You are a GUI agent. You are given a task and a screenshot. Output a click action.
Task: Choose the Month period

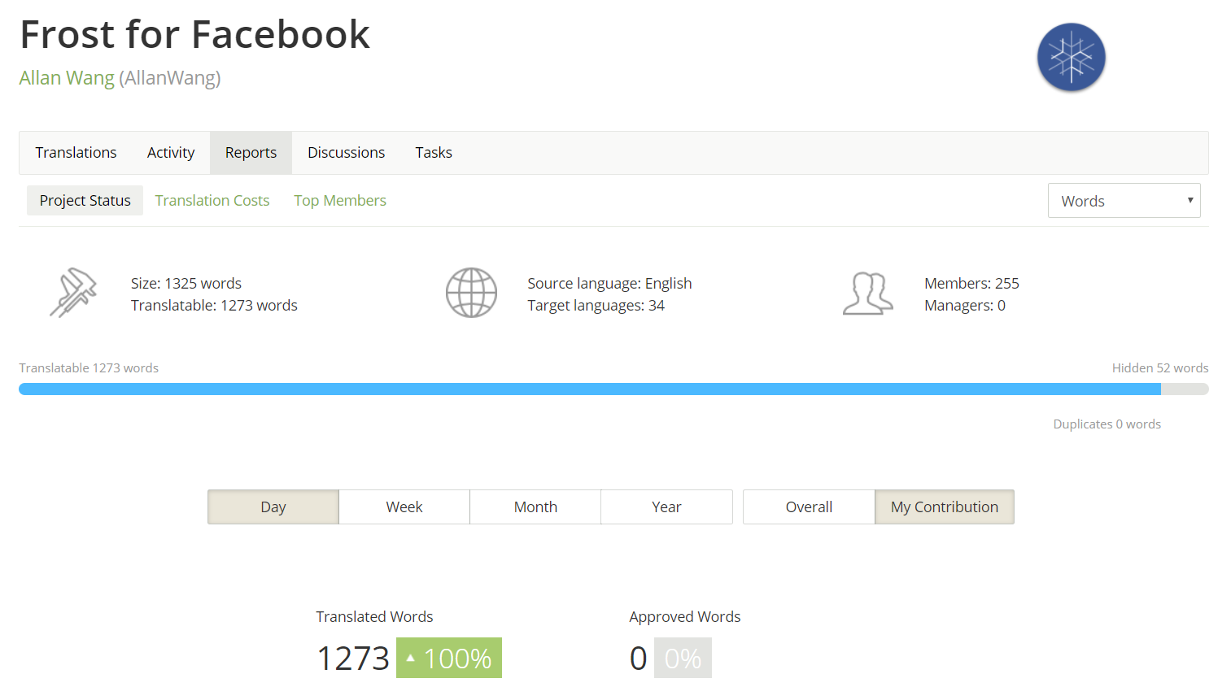click(535, 507)
